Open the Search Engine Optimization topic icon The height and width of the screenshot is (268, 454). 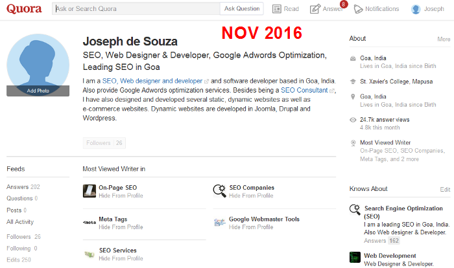pyautogui.click(x=355, y=209)
